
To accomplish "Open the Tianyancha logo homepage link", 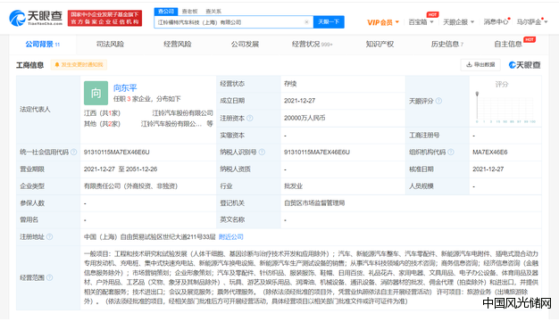I will [x=36, y=18].
